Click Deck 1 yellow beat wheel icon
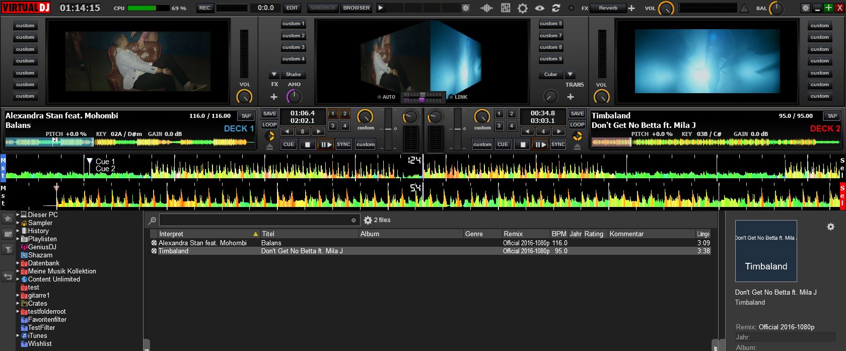846x351 pixels. 269,136
